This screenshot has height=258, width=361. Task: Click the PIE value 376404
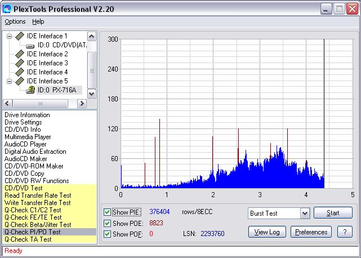[x=159, y=212]
